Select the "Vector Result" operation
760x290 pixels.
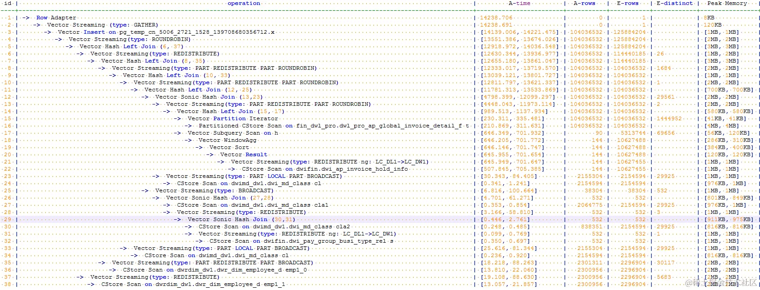pos(243,154)
